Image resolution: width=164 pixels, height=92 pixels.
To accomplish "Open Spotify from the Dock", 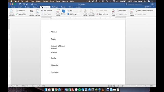I will [x=79, y=90].
